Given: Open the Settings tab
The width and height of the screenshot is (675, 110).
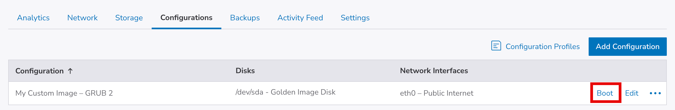Looking at the screenshot, I should (x=355, y=18).
